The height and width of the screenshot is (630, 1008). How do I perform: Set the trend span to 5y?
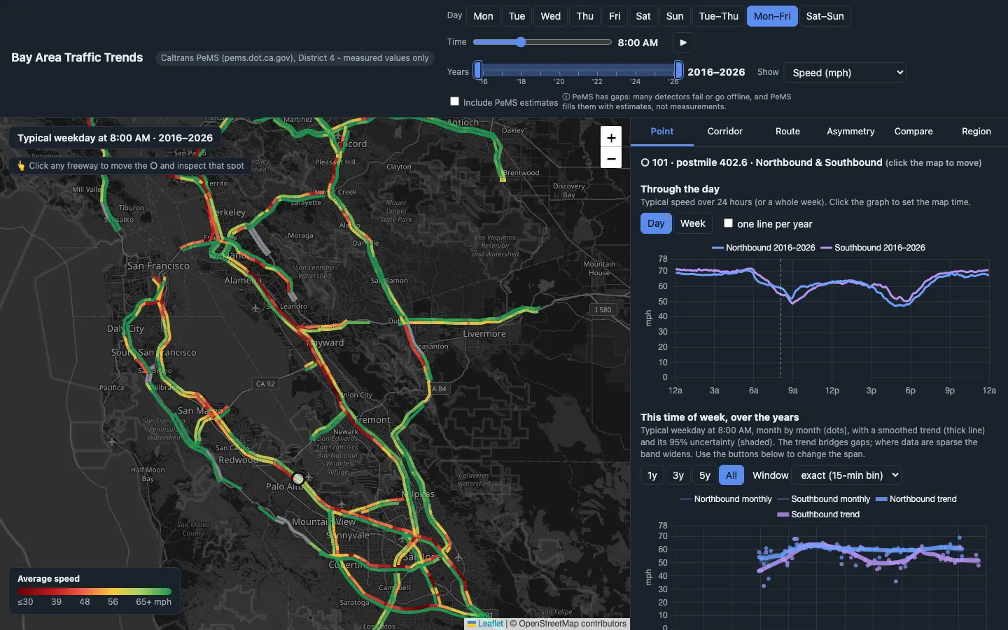tap(705, 475)
